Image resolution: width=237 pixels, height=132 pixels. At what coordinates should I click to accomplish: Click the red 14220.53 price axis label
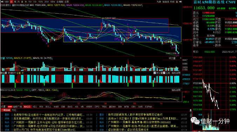point(187,7)
